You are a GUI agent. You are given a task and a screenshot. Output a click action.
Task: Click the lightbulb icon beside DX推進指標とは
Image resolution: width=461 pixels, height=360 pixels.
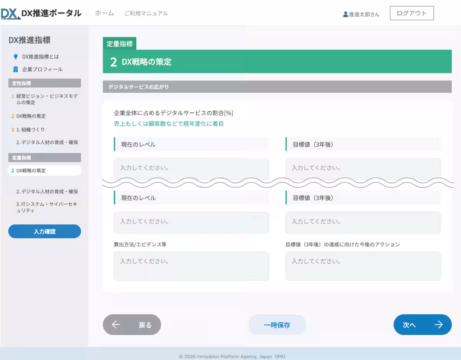coord(16,56)
